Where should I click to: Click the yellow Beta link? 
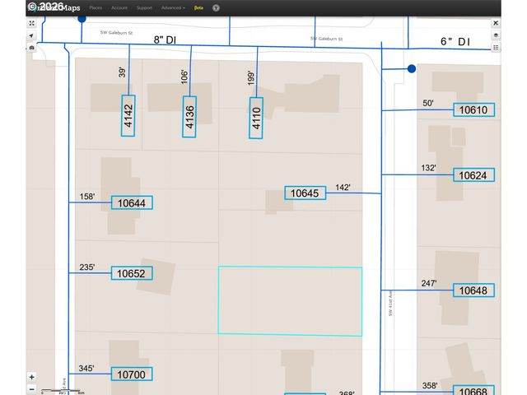tap(198, 7)
